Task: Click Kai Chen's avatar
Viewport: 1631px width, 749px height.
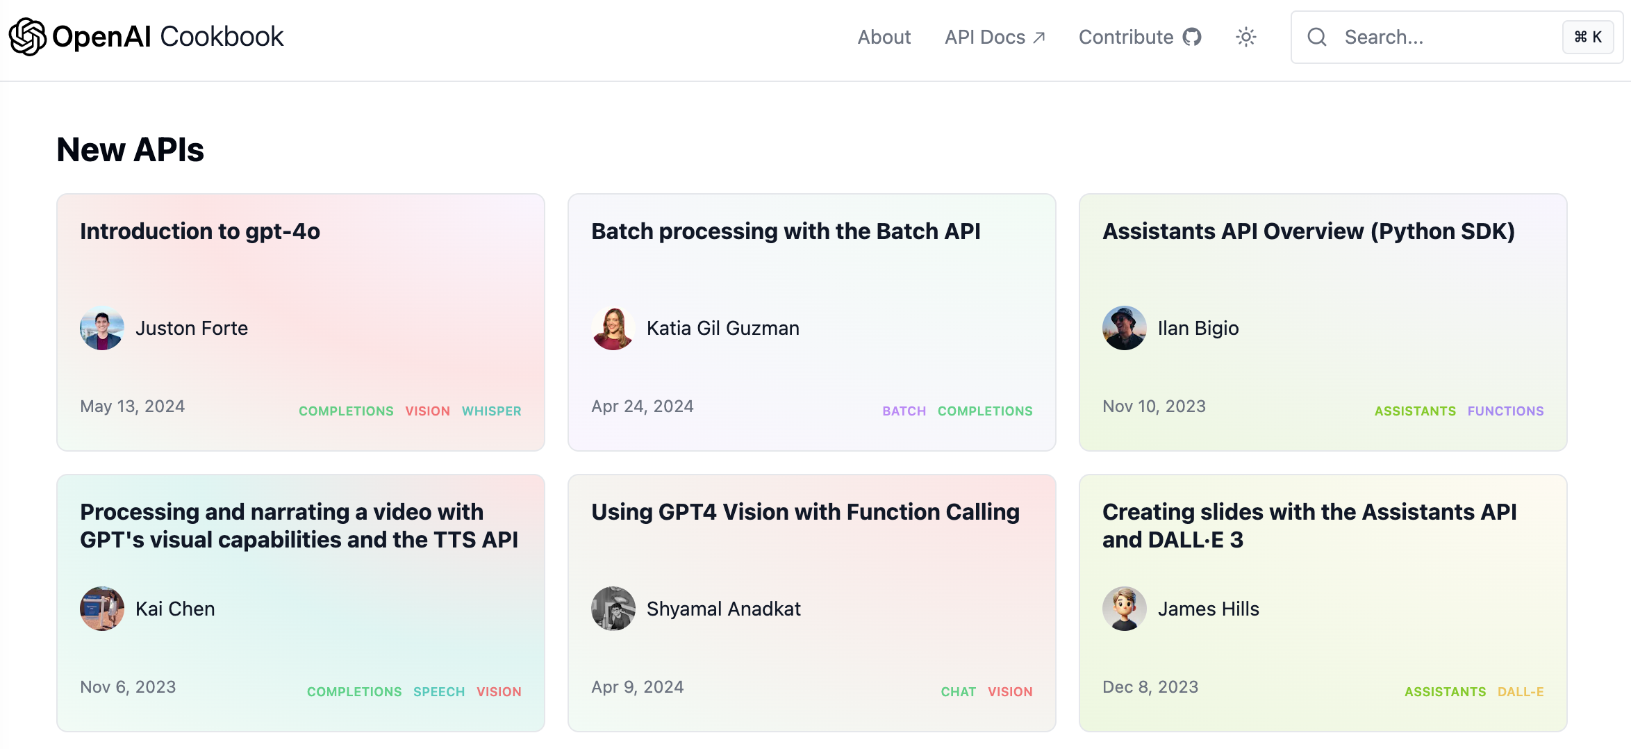Action: point(102,609)
